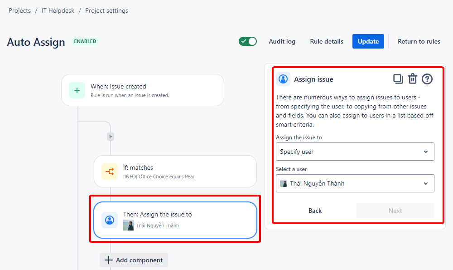Click the green plus trigger icon

[77, 90]
